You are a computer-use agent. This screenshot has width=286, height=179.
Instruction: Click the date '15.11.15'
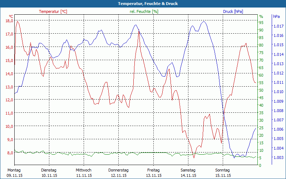click(223, 175)
